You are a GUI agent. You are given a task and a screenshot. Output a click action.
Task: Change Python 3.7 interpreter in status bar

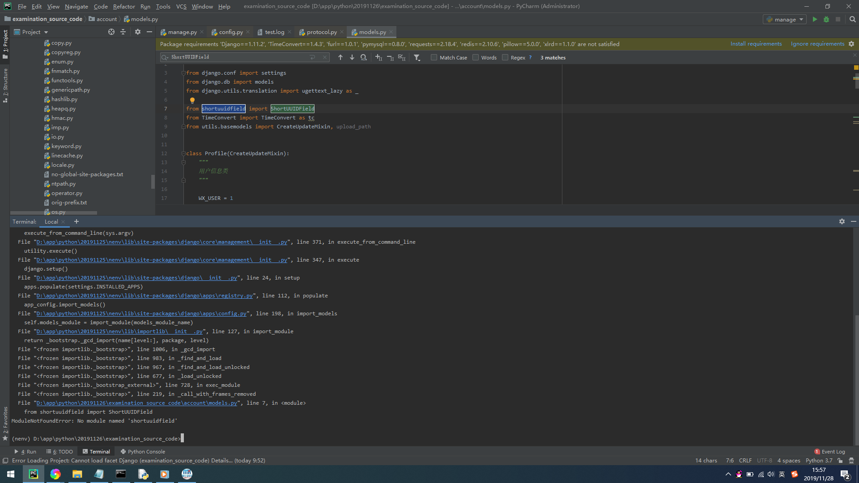[x=819, y=460]
